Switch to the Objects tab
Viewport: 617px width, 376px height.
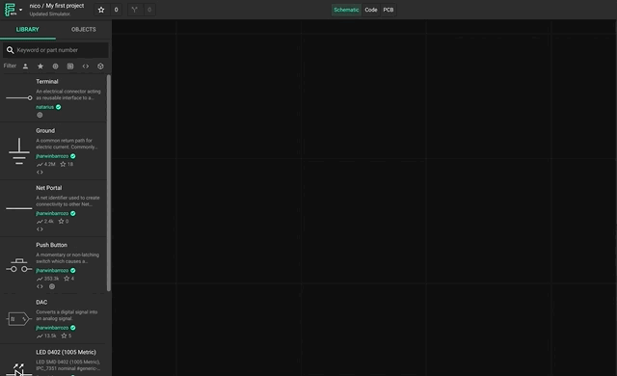84,30
